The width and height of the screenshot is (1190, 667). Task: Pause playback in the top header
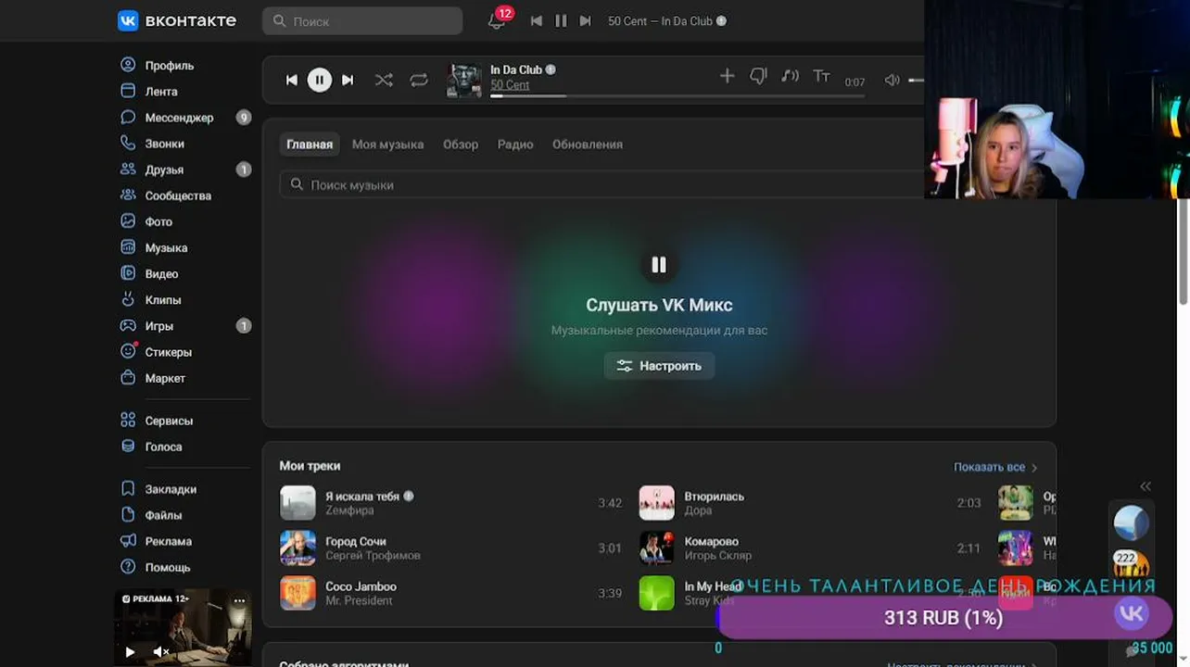pyautogui.click(x=561, y=21)
